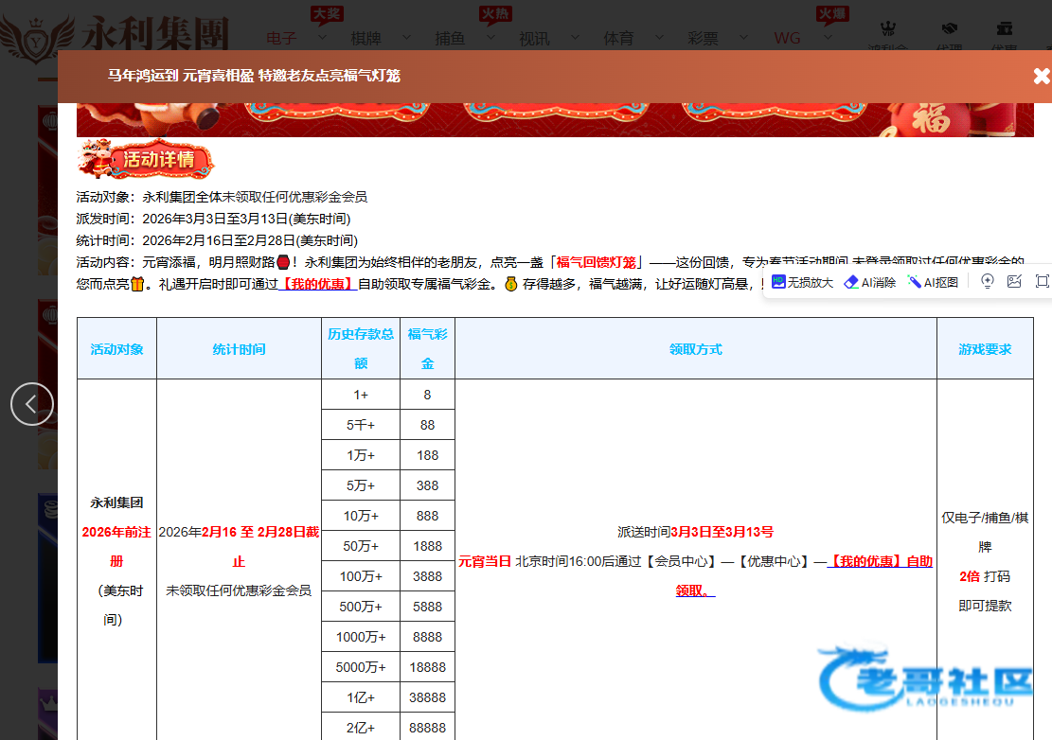The image size is (1052, 740).
Task: Click the lightbulb icon in floating toolbar
Action: (x=987, y=281)
